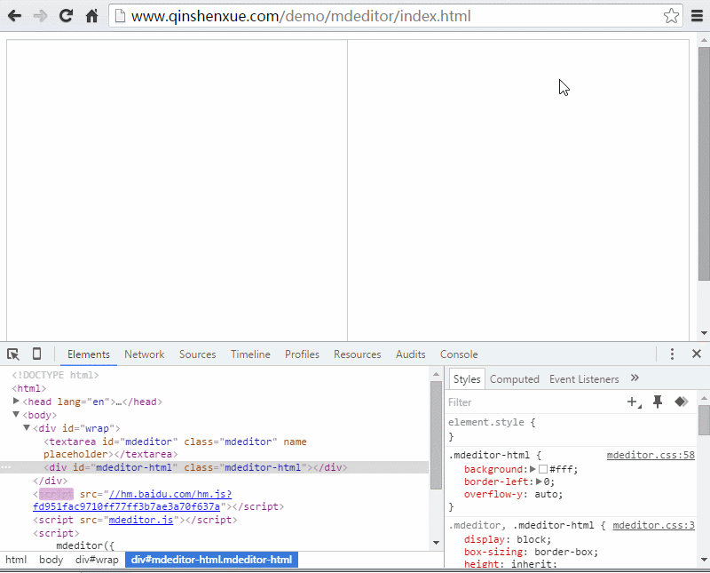This screenshot has height=573, width=710.
Task: Open the Audits tab
Action: click(410, 354)
